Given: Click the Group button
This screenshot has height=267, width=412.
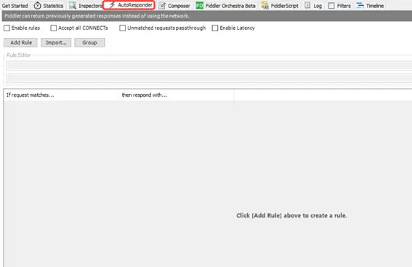Looking at the screenshot, I should click(x=89, y=43).
